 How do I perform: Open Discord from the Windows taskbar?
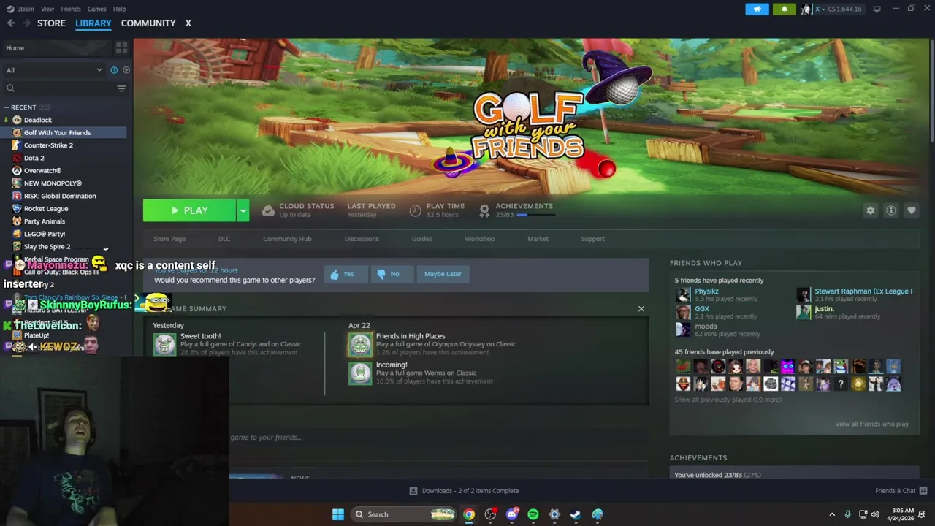point(512,514)
